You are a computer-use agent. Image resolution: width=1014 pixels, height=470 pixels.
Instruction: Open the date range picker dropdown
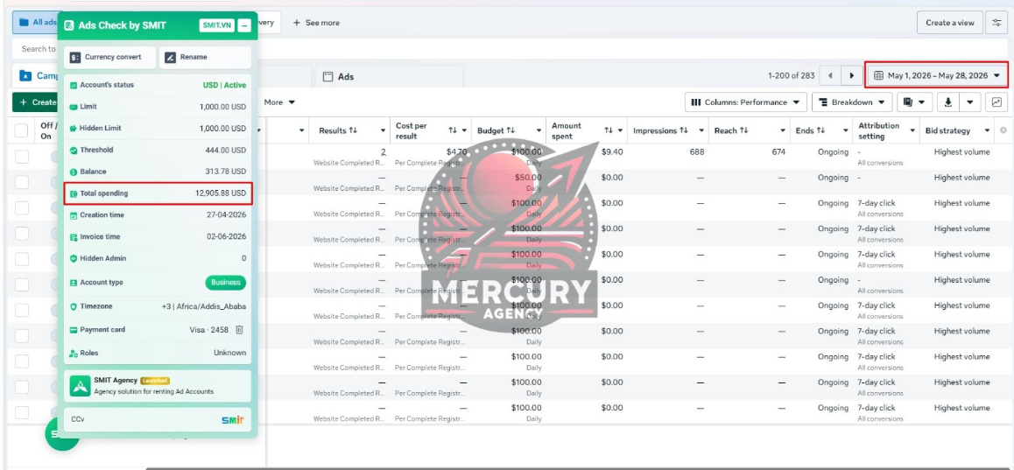(x=936, y=75)
